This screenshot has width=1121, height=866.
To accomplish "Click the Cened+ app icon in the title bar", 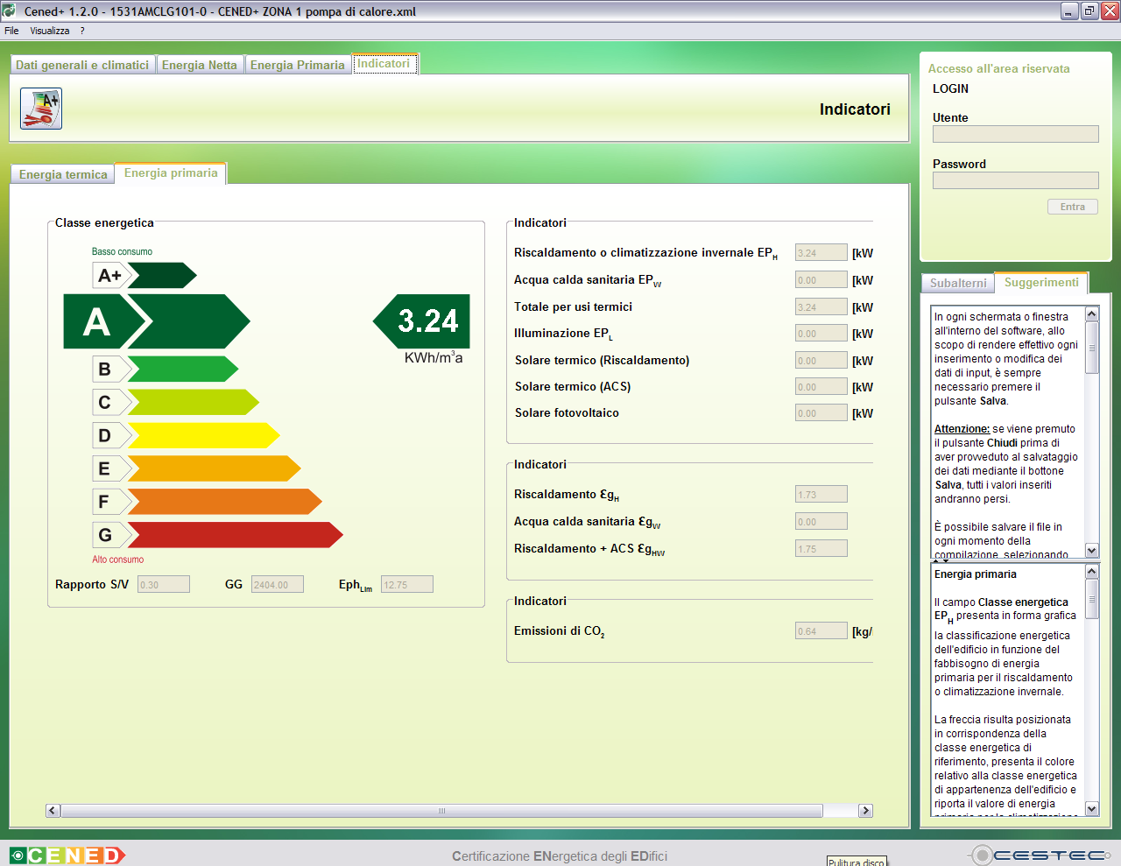I will (x=9, y=11).
